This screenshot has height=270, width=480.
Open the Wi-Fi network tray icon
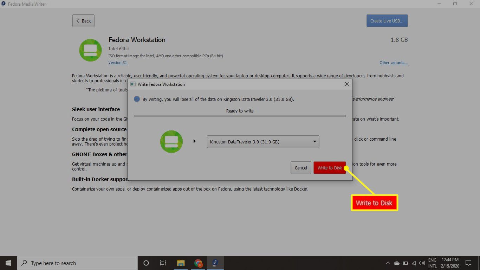tap(414, 263)
